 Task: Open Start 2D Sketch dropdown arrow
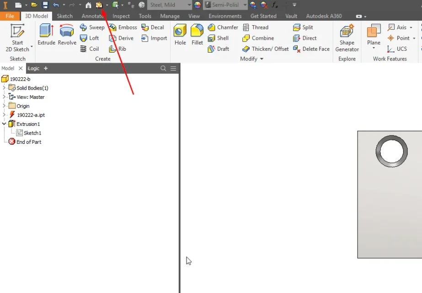coord(32,47)
